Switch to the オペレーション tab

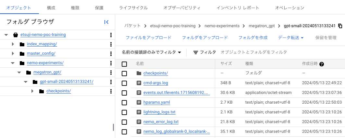(x=290, y=8)
